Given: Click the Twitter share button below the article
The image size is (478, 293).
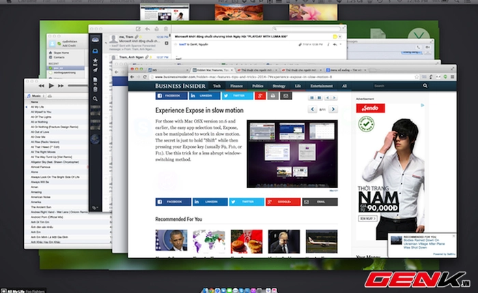Looking at the screenshot, I should pyautogui.click(x=246, y=202).
